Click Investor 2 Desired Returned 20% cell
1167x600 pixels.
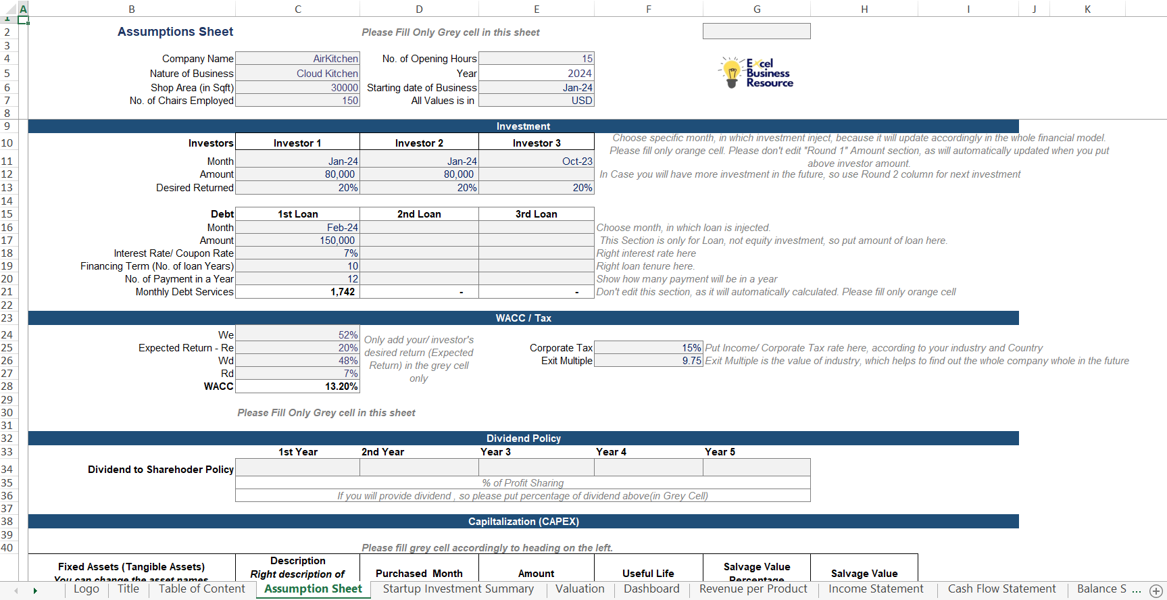419,188
